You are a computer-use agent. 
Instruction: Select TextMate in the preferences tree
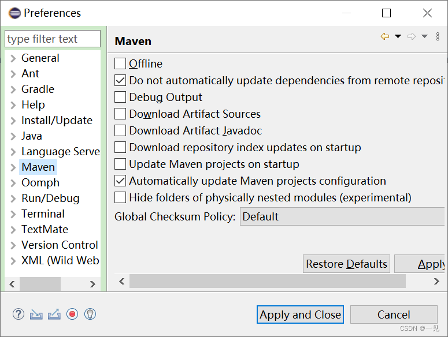(45, 229)
